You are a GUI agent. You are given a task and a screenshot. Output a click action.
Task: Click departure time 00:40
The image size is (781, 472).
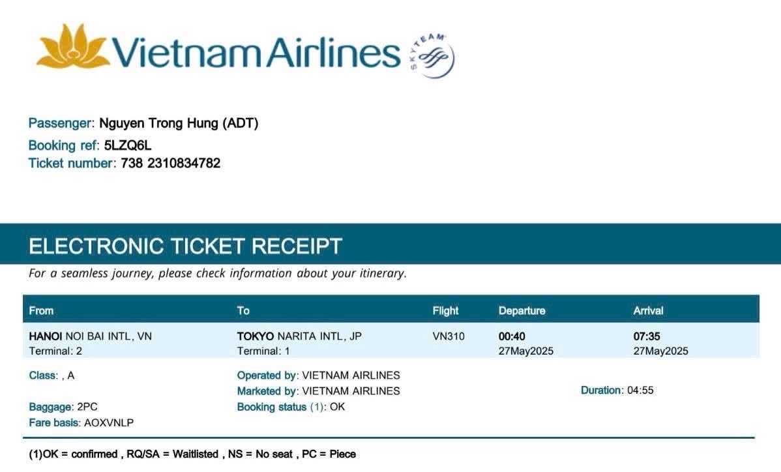tap(512, 336)
